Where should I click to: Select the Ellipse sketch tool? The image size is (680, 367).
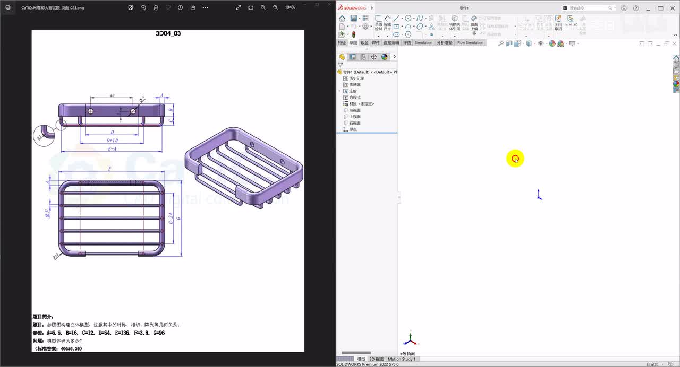420,26
